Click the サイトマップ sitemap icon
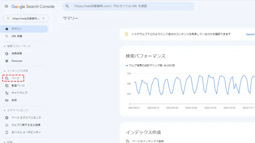This screenshot has width=255, height=143. click(x=7, y=93)
